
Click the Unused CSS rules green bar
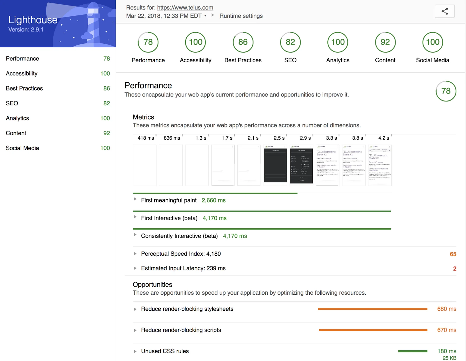pos(413,351)
